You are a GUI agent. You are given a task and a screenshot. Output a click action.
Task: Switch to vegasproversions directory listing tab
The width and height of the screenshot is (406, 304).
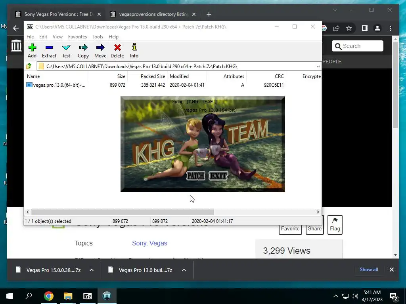153,14
